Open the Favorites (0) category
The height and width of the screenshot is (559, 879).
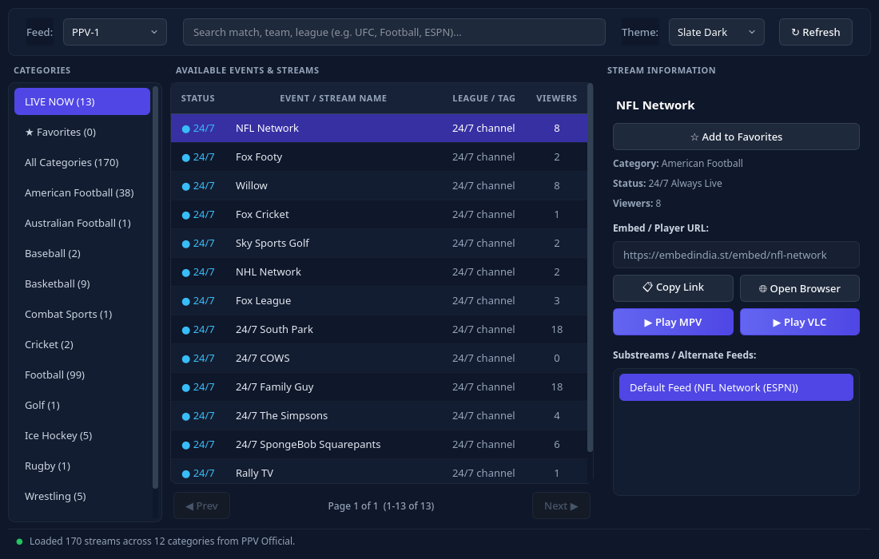(82, 133)
